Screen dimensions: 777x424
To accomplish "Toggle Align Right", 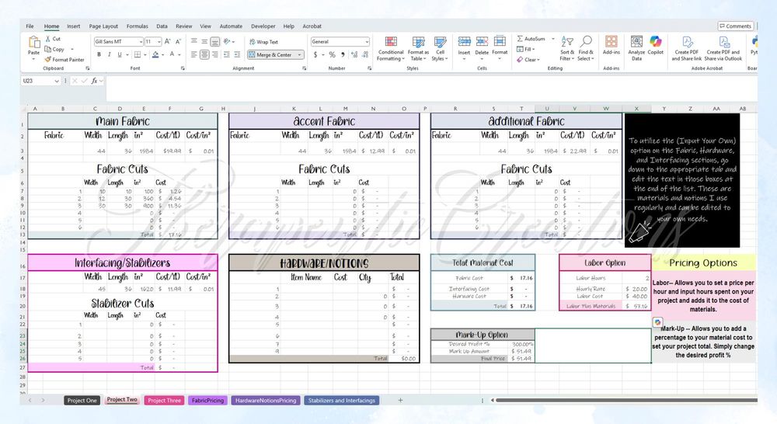I will coord(215,54).
